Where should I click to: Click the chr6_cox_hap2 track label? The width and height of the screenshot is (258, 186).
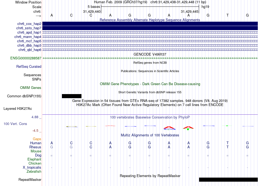coord(29,24)
